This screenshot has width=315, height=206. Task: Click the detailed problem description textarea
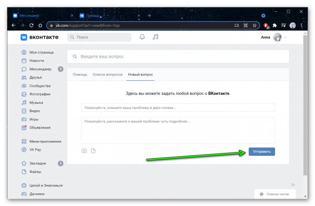pyautogui.click(x=178, y=130)
